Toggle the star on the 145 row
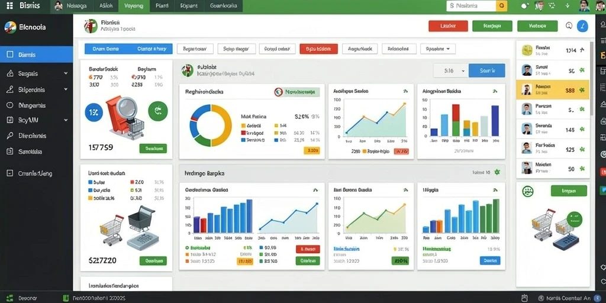The image size is (606, 303). point(582,130)
